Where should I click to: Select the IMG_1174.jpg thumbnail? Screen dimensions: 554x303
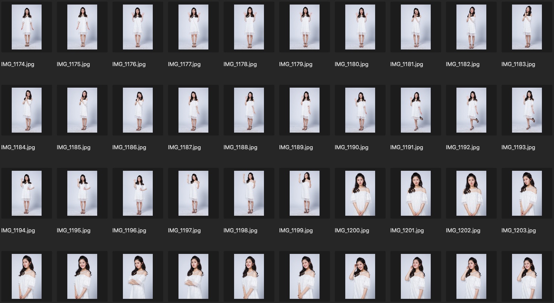click(x=26, y=27)
